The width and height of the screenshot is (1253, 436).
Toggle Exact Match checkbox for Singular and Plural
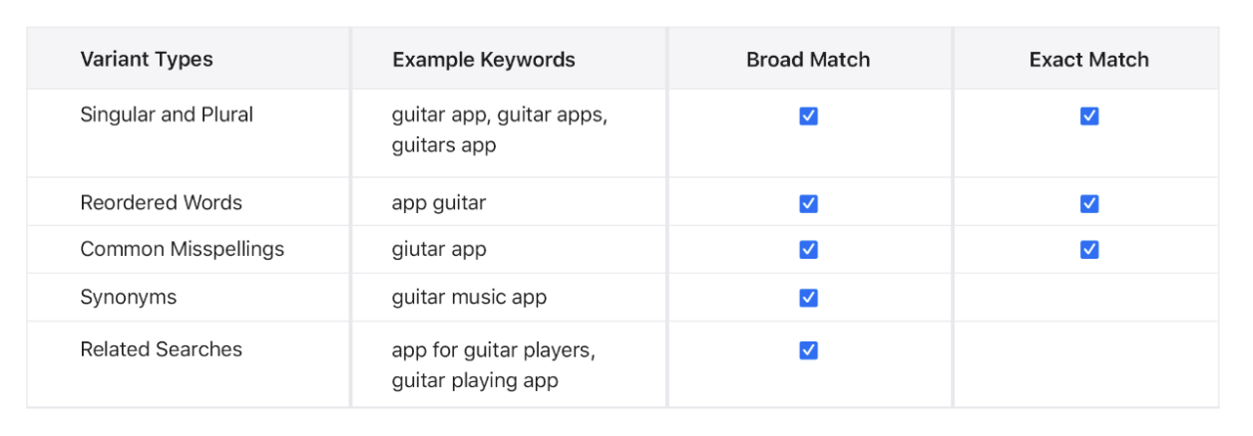1089,116
